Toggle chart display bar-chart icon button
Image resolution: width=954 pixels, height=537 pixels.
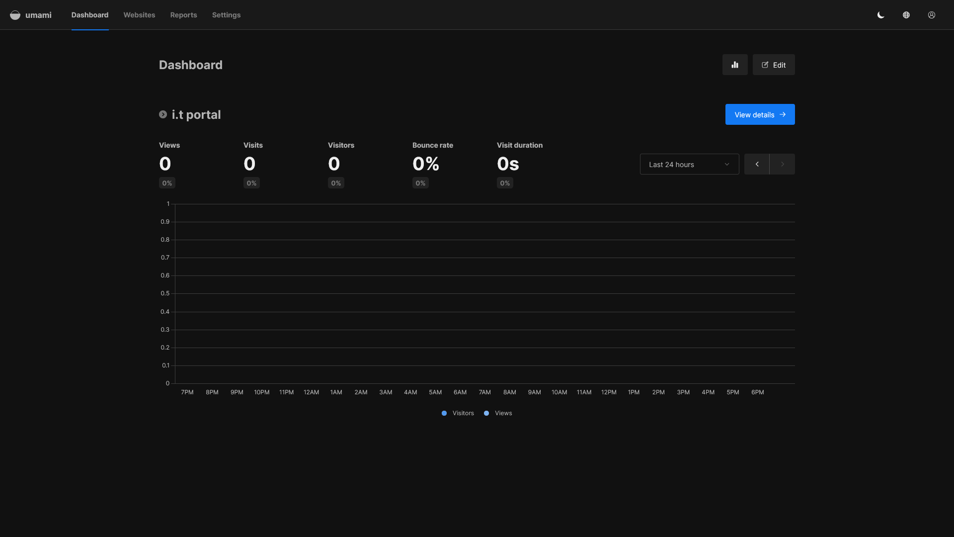(x=735, y=65)
